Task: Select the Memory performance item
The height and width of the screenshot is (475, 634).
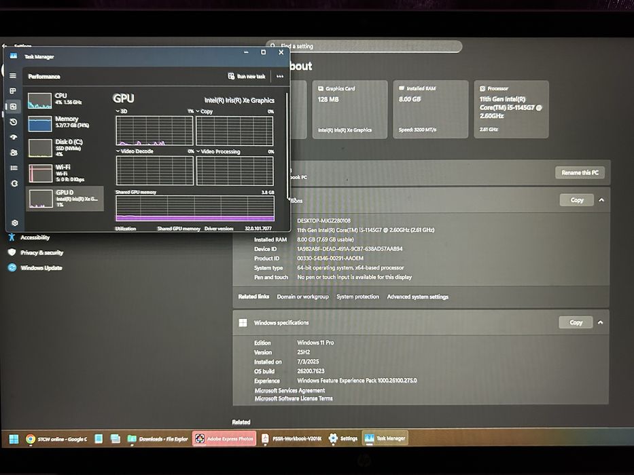Action: click(65, 123)
